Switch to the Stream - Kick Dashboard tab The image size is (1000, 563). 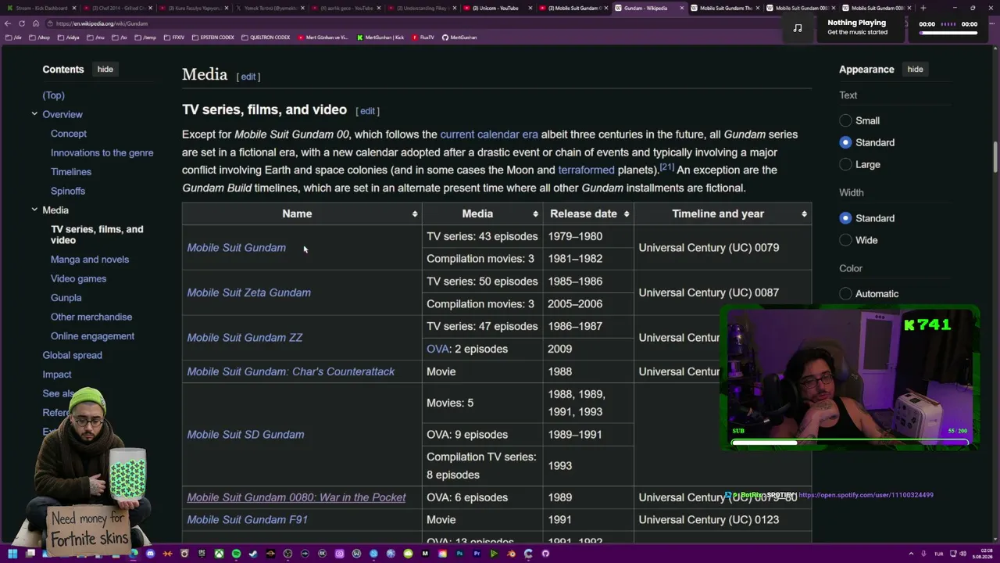[39, 8]
